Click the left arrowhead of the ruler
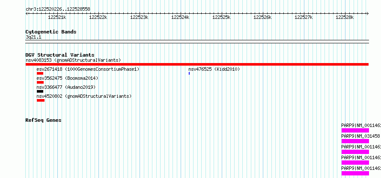The width and height of the screenshot is (381, 178). [27, 13]
